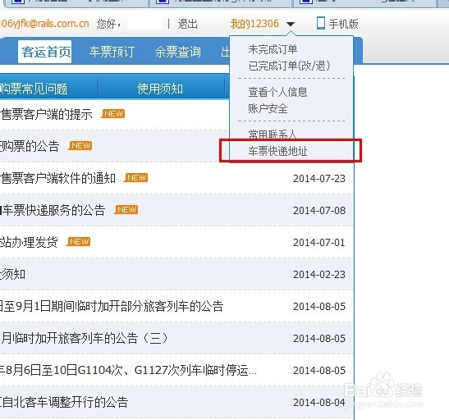Click the date 2014-07-01
The width and height of the screenshot is (449, 420).
[x=319, y=243]
